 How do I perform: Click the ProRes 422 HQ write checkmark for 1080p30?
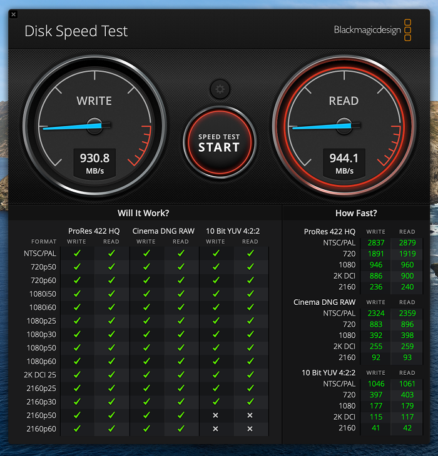click(77, 334)
